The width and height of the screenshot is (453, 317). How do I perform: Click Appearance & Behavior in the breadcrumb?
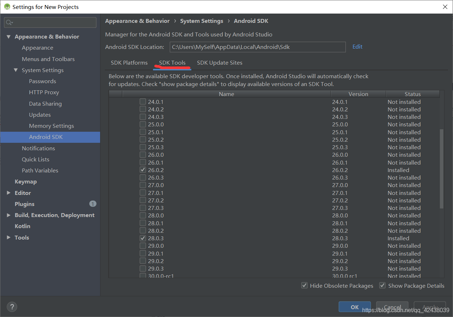pos(137,21)
